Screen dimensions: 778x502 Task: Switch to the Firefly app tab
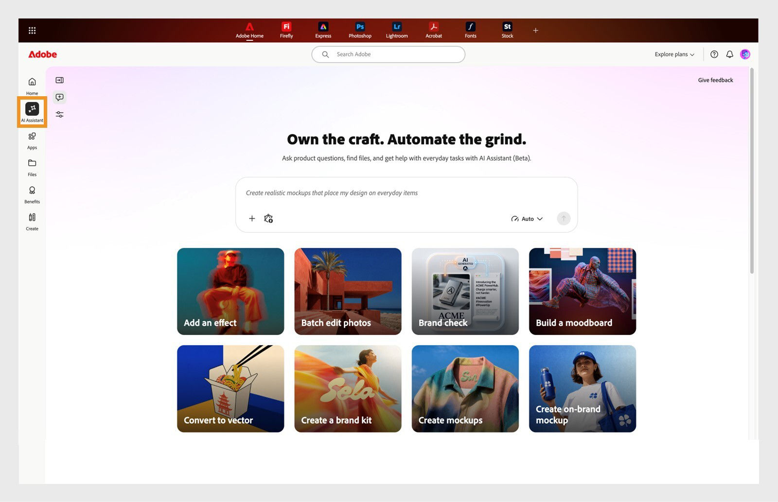tap(286, 30)
